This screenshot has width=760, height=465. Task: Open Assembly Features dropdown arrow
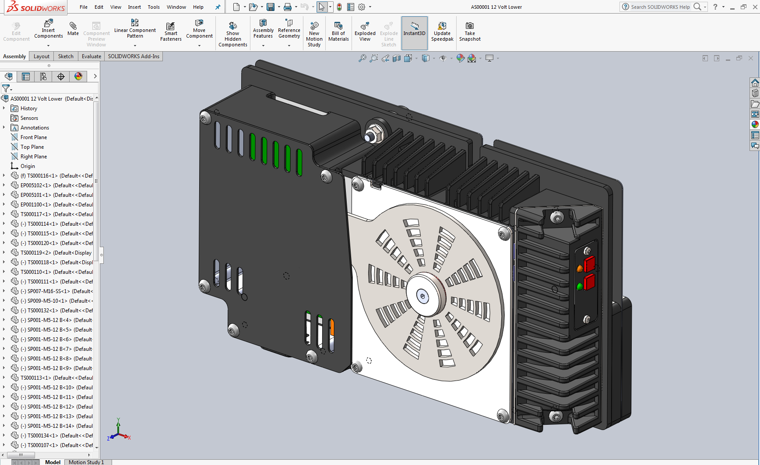pyautogui.click(x=263, y=45)
